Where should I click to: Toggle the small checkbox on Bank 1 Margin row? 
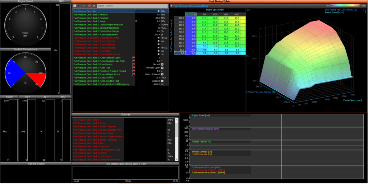136,21
